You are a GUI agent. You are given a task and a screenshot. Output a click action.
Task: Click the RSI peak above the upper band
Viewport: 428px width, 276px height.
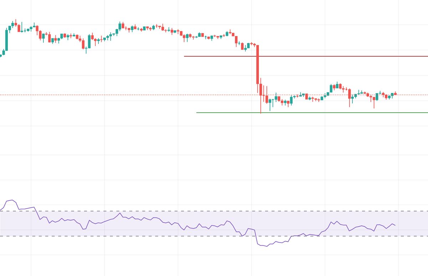click(x=11, y=200)
